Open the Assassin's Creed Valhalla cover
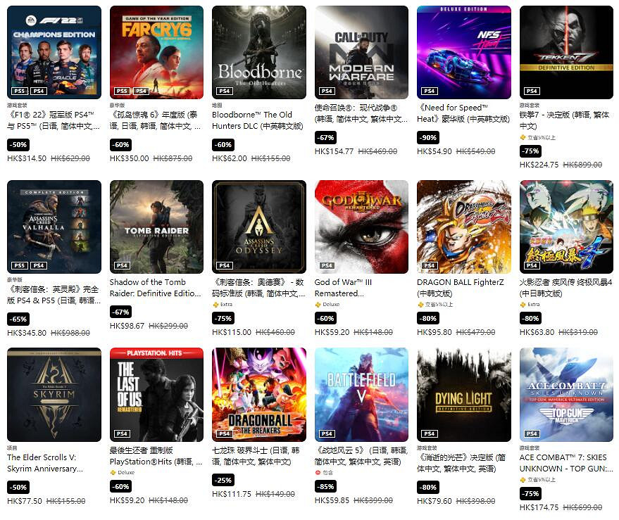Viewport: 619px width, 520px height. click(x=54, y=227)
